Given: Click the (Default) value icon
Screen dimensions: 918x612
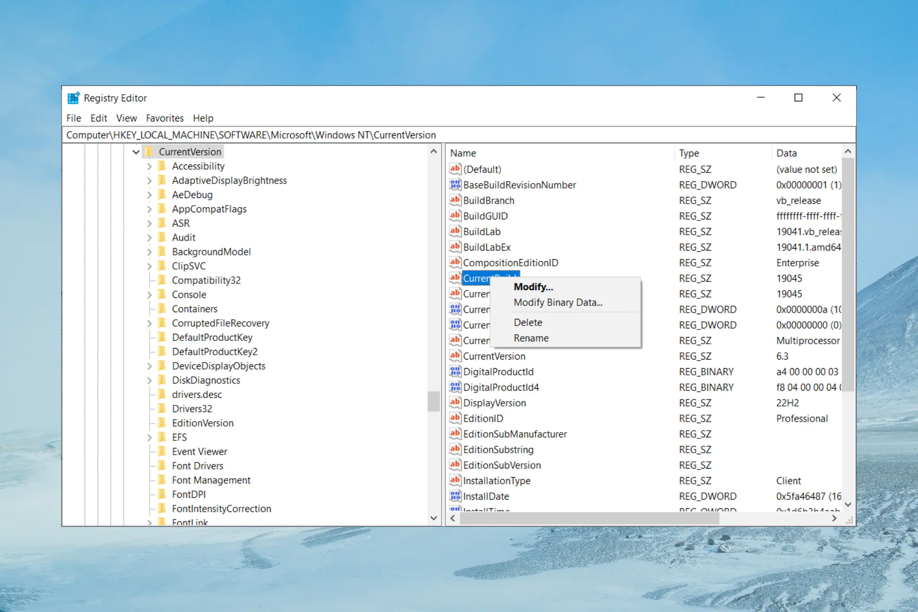Looking at the screenshot, I should point(455,169).
